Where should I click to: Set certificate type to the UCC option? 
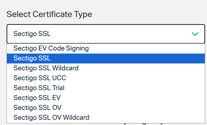40,78
